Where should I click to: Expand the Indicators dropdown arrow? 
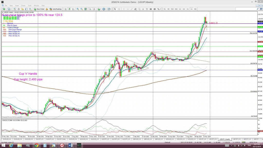tap(101, 9)
